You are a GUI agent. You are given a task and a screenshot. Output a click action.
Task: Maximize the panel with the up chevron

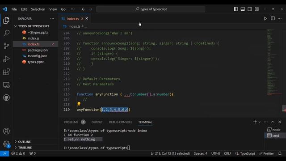[x=273, y=122]
